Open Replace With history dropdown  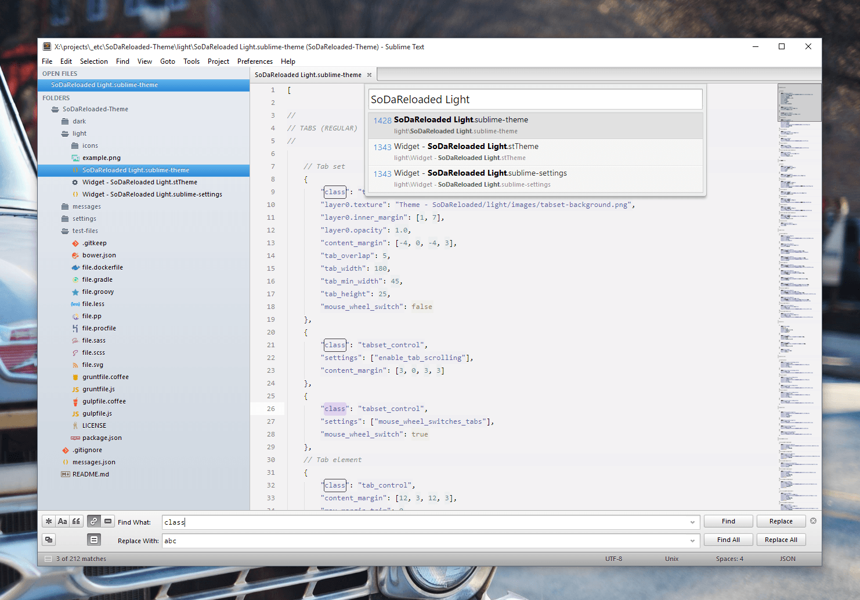(x=692, y=541)
